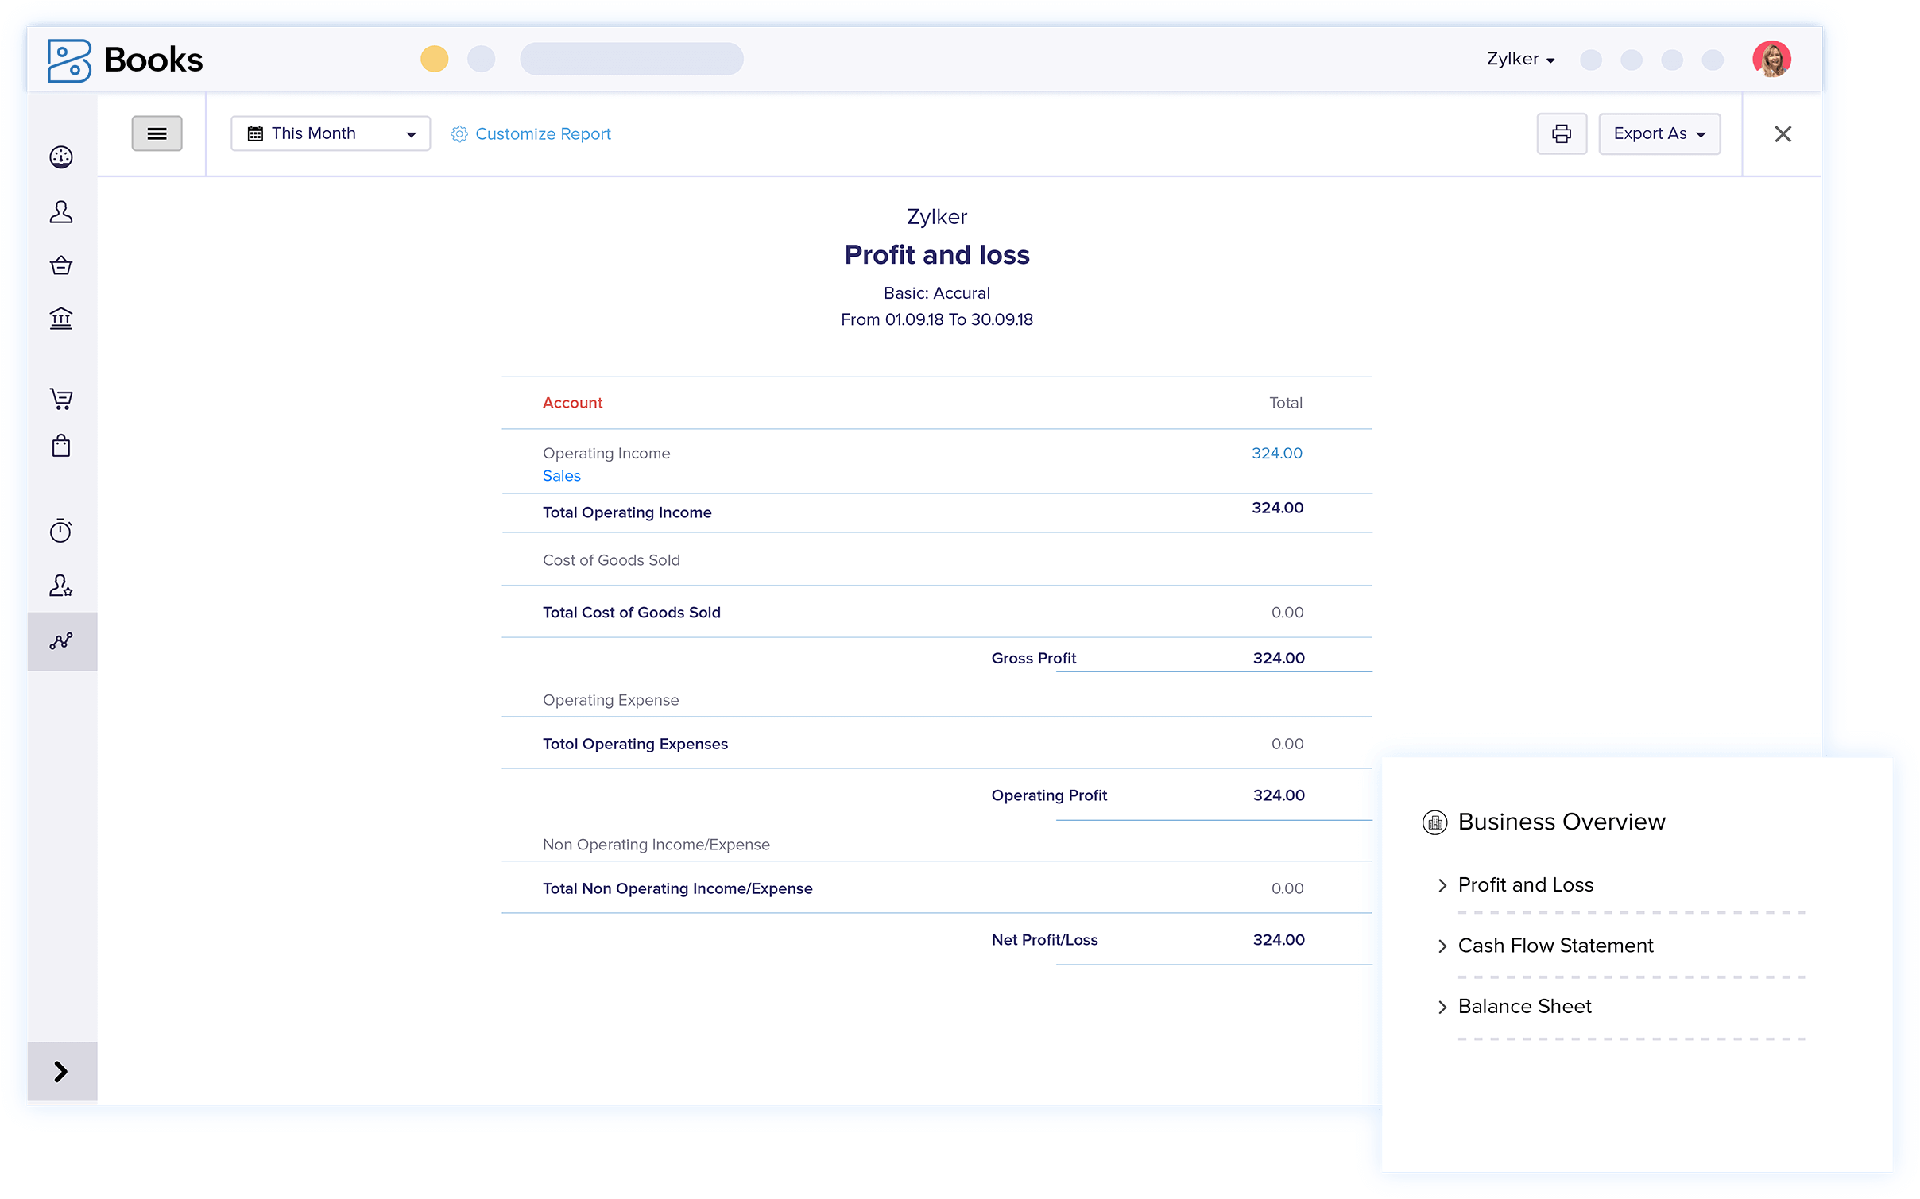Screen dimensions: 1920x1199
Task: Select the accountant/reports icon
Action: point(62,640)
